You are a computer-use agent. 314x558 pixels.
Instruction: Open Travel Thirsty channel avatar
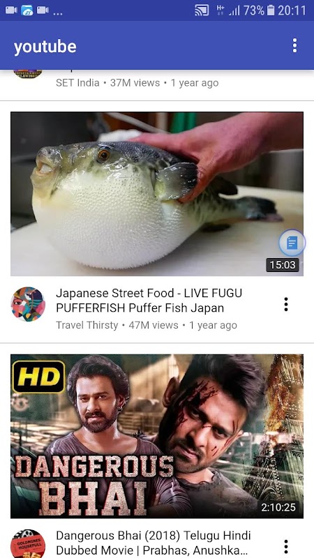(x=28, y=304)
